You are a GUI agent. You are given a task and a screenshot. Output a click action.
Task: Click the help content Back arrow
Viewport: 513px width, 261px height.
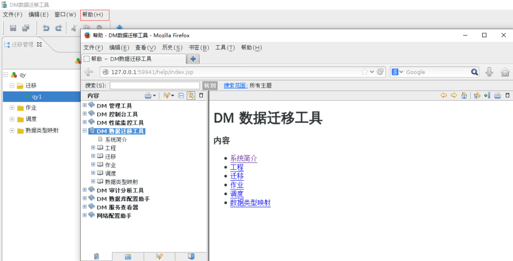coord(444,95)
